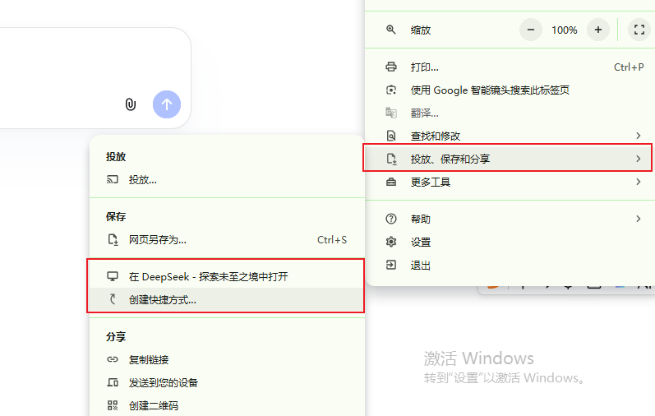Open 投放、保存和分享 submenu
The width and height of the screenshot is (655, 416).
click(x=508, y=159)
